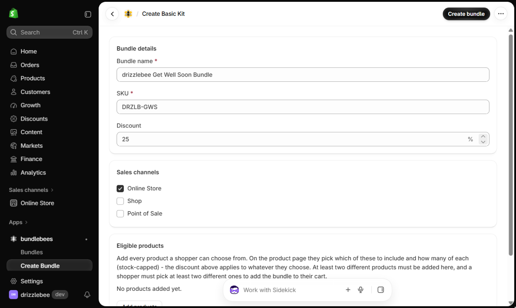Click the Online Store storefront icon
Screen dimensions: 516x308
(14, 203)
